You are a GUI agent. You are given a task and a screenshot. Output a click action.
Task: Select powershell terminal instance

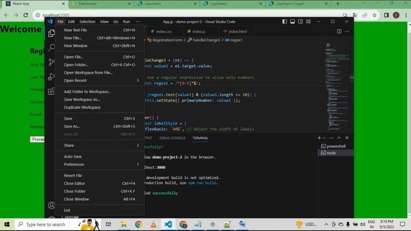(x=335, y=146)
